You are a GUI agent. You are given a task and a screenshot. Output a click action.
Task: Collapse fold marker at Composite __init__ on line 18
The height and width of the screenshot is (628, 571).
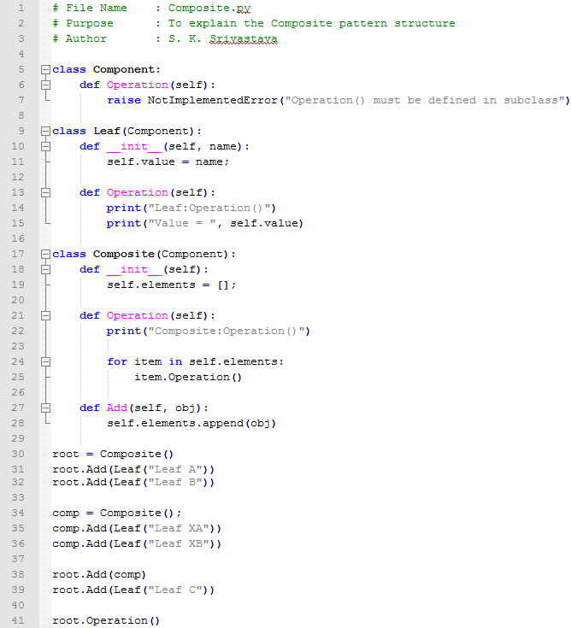pyautogui.click(x=45, y=269)
